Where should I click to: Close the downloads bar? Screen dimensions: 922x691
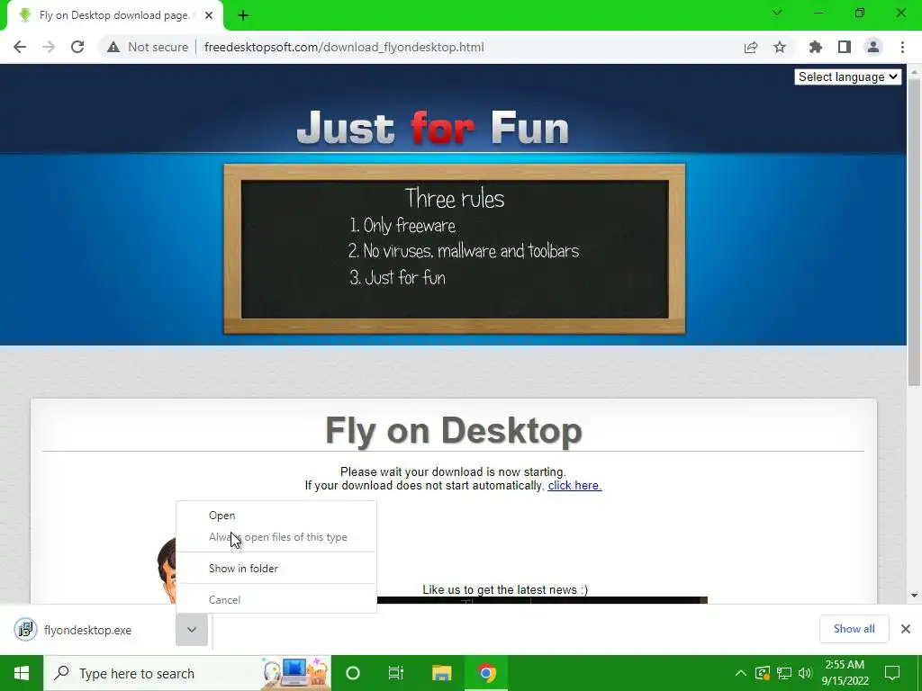pyautogui.click(x=906, y=629)
